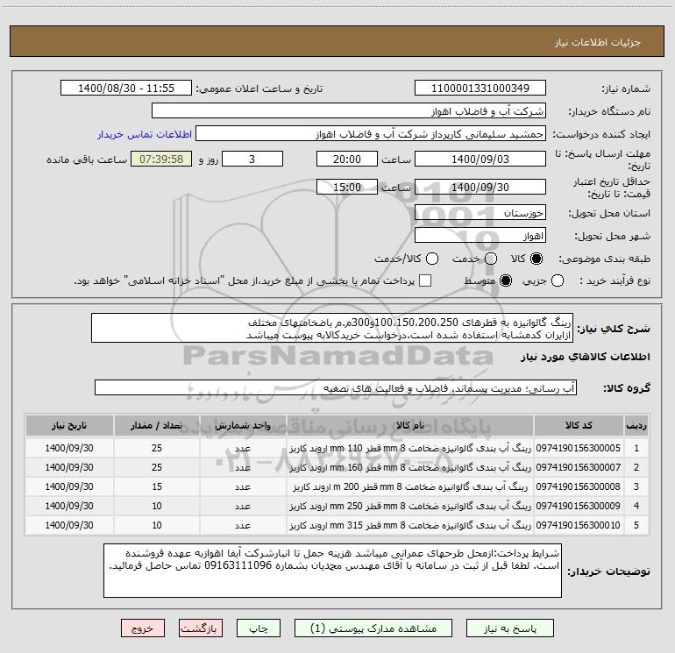Screen dimensions: 675x653
Task: Click item name with قطر 315 mm
Action: coord(410,525)
